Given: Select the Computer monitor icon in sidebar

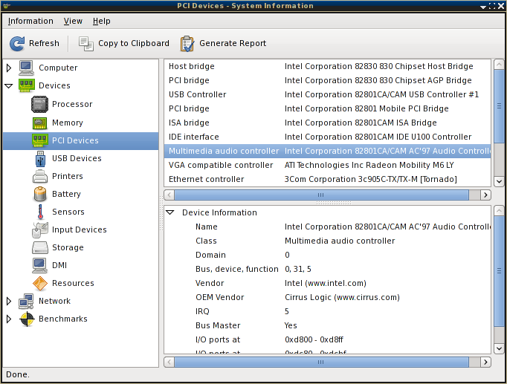Looking at the screenshot, I should (26, 68).
